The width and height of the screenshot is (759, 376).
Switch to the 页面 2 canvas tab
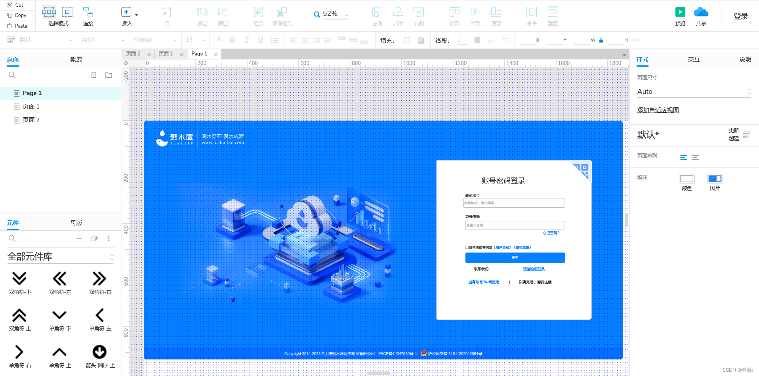point(133,53)
